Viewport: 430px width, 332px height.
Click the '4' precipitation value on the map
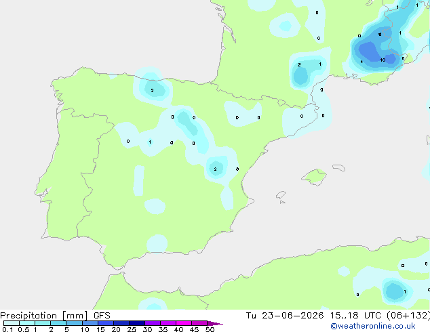361,62
